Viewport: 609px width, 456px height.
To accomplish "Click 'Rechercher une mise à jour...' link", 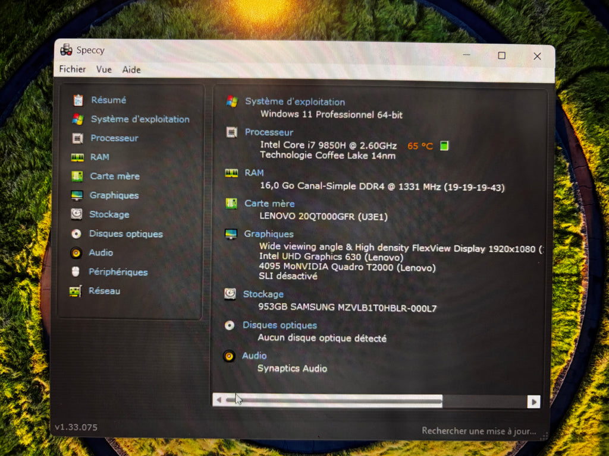I will point(479,431).
